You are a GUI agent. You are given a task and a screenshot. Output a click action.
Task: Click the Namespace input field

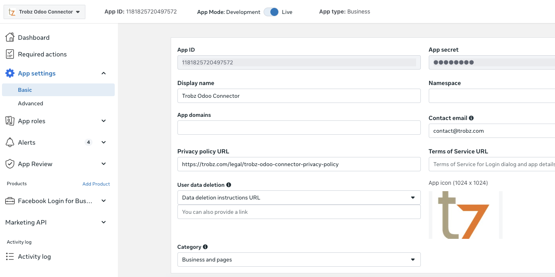tap(492, 96)
